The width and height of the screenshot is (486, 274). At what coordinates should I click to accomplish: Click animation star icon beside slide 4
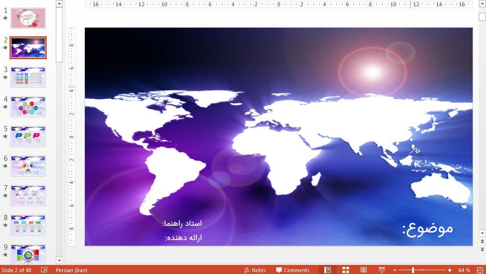click(5, 107)
